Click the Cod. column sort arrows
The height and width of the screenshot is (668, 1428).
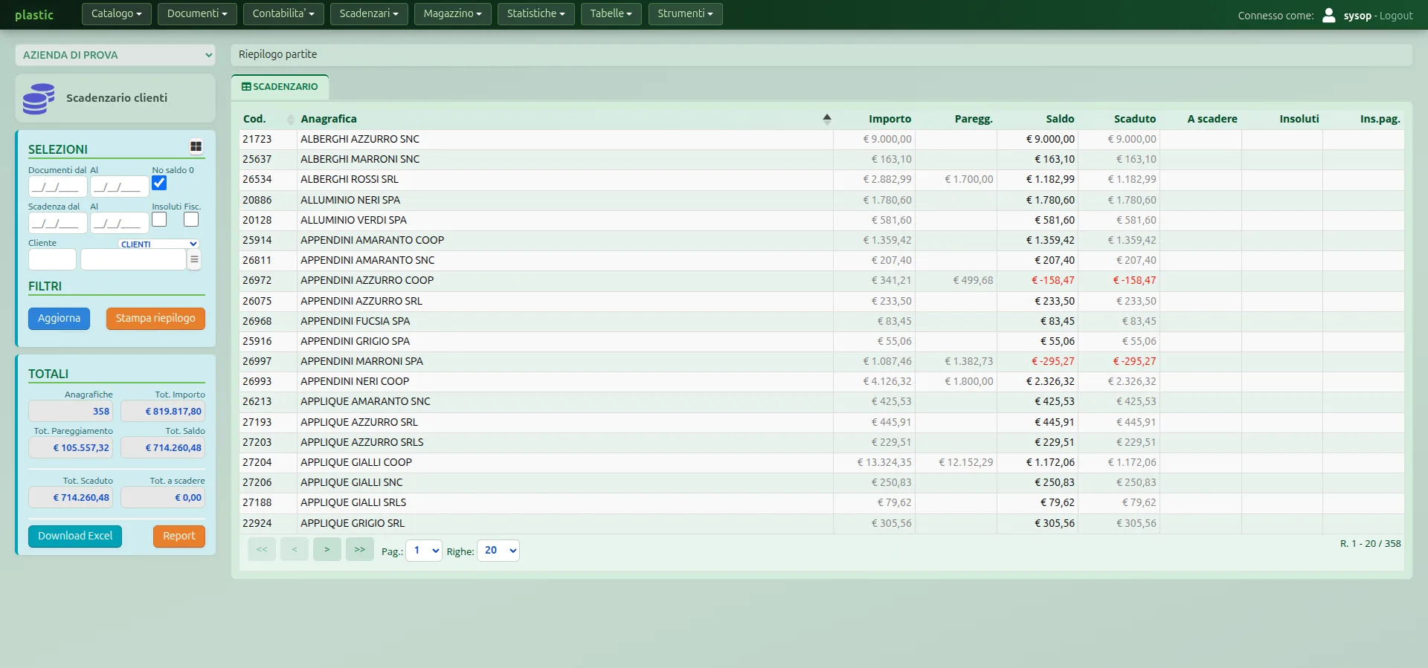(x=290, y=119)
